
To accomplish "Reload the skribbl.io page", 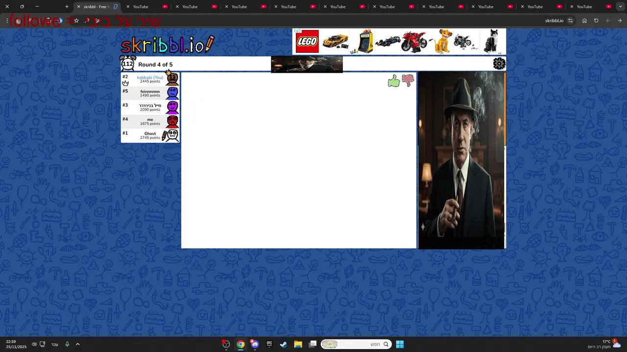I will click(x=596, y=21).
